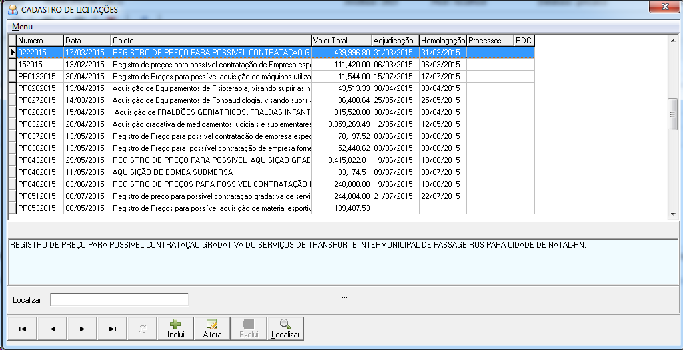Close the Cadastro de Licitações window
The height and width of the screenshot is (350, 683).
(665, 7)
